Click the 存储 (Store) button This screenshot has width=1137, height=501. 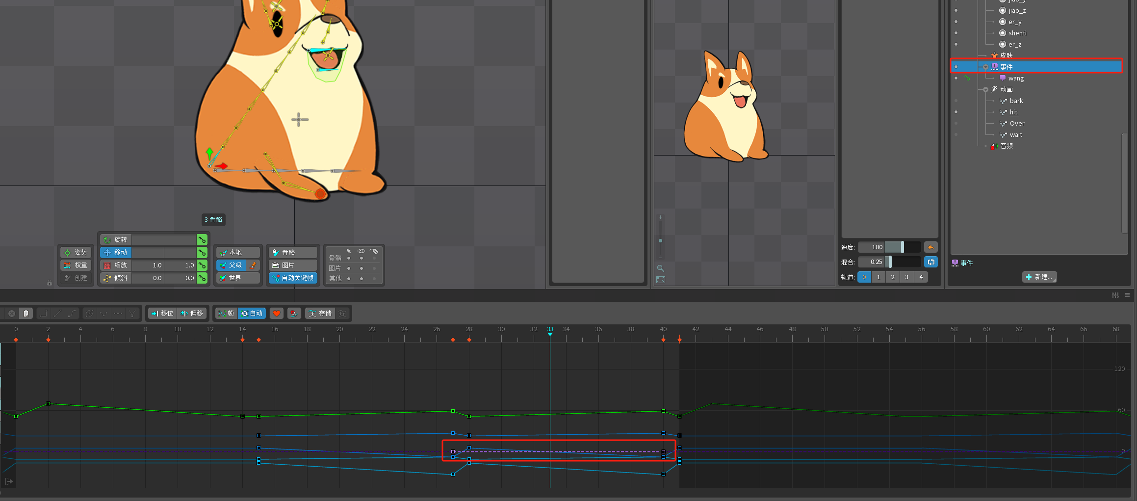coord(320,313)
